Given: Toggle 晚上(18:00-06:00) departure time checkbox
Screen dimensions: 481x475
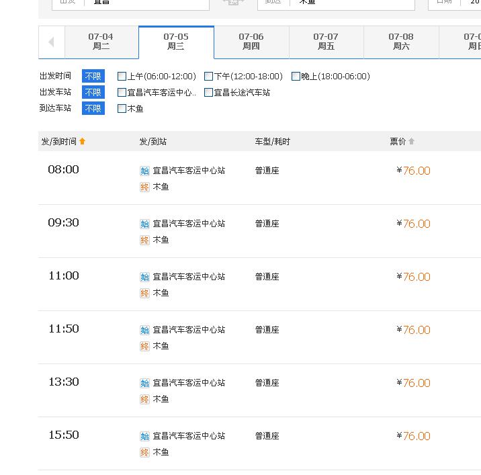Looking at the screenshot, I should click(296, 76).
